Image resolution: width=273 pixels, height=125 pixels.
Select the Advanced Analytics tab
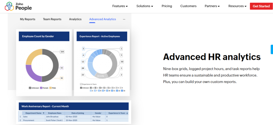click(x=103, y=19)
